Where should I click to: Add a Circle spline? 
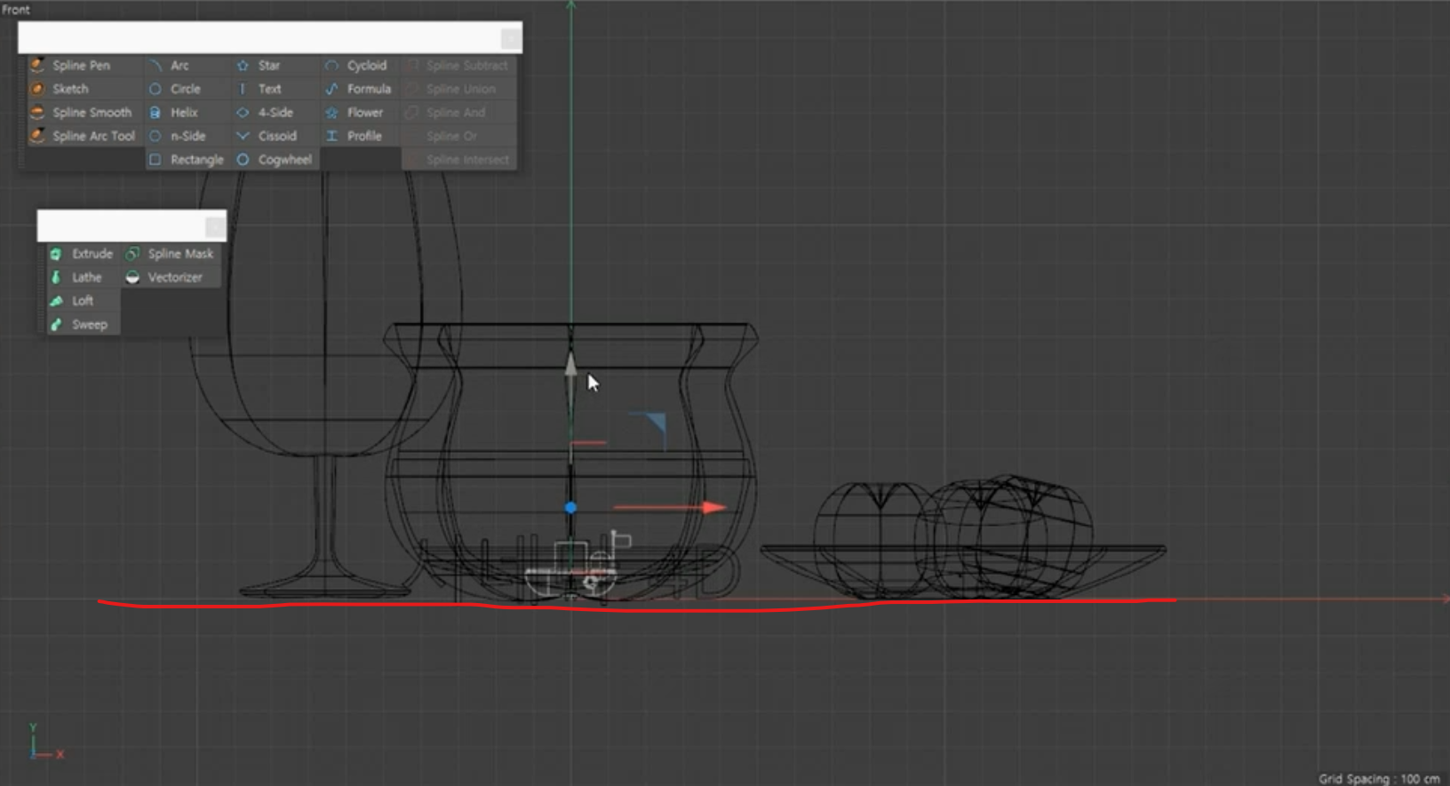pyautogui.click(x=187, y=89)
